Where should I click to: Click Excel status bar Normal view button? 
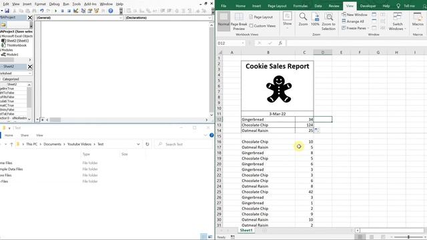[x=360, y=237]
